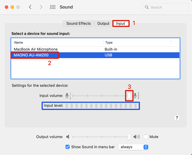
Task: Click the Input volume slider knob
Action: pos(129,96)
